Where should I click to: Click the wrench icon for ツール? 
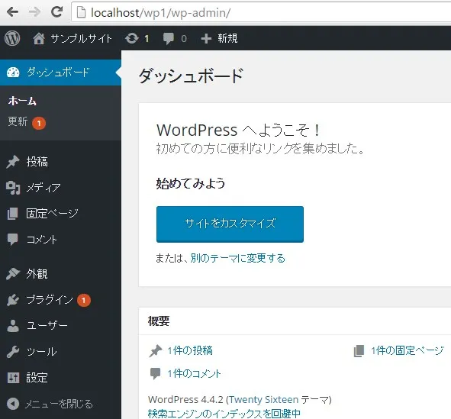click(x=13, y=352)
